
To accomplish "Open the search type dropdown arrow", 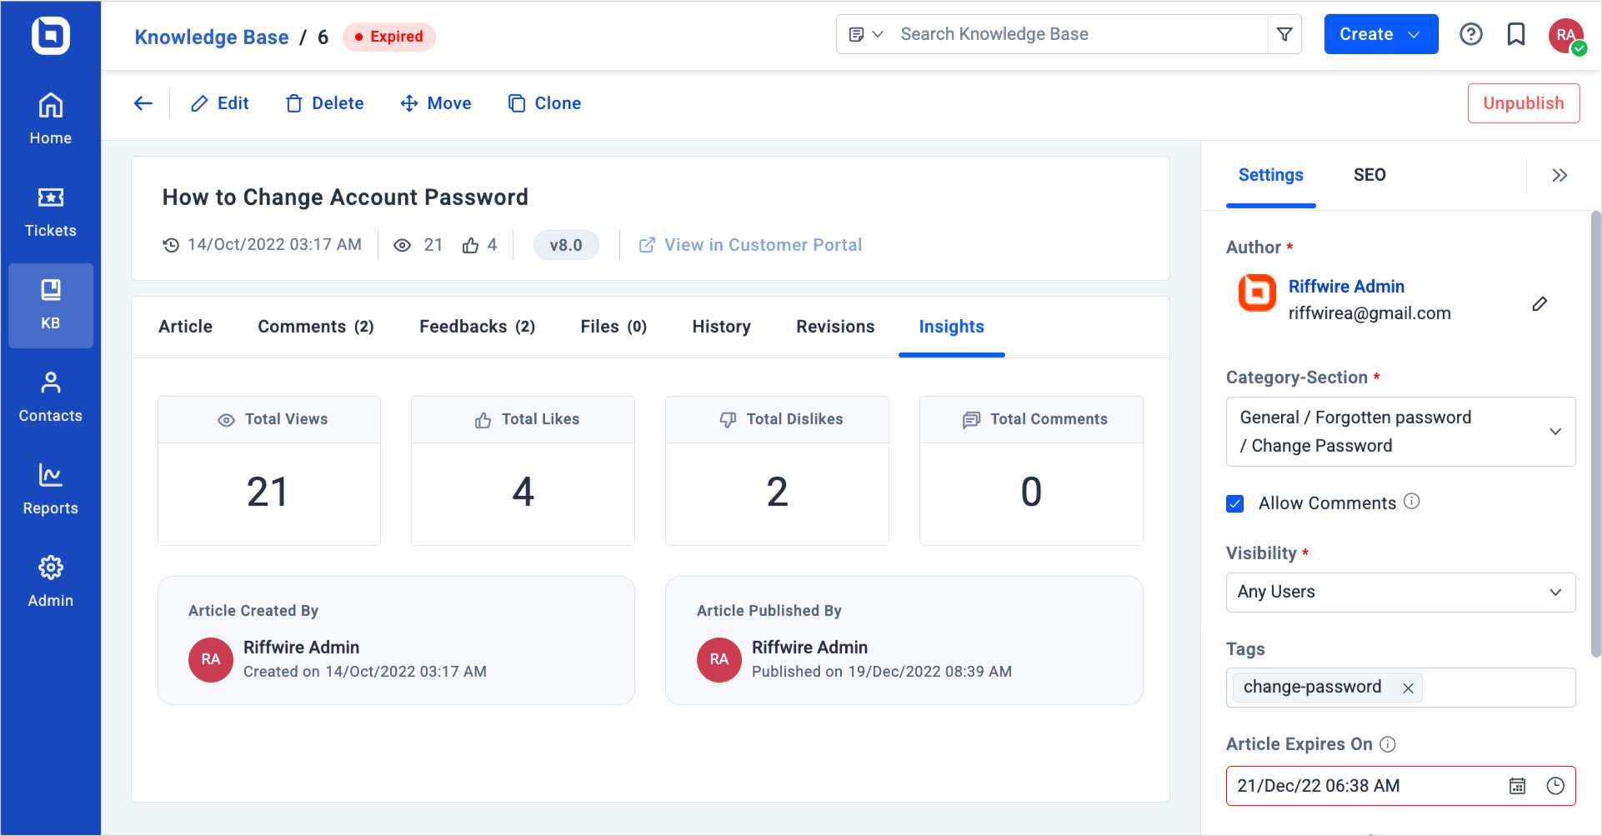I will [878, 34].
